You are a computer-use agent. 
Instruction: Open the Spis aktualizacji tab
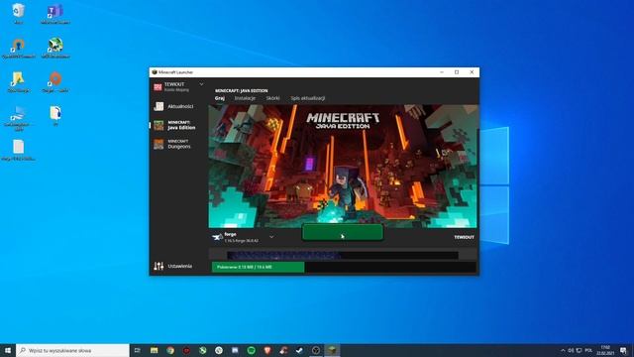coord(308,98)
